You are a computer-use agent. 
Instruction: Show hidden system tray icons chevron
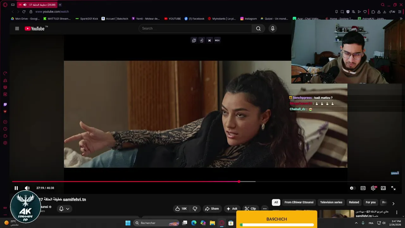coord(356,223)
